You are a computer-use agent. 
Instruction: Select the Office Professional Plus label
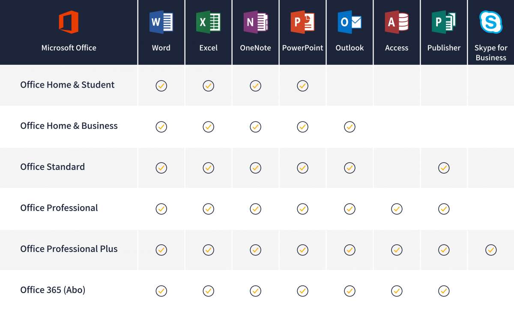pos(69,249)
